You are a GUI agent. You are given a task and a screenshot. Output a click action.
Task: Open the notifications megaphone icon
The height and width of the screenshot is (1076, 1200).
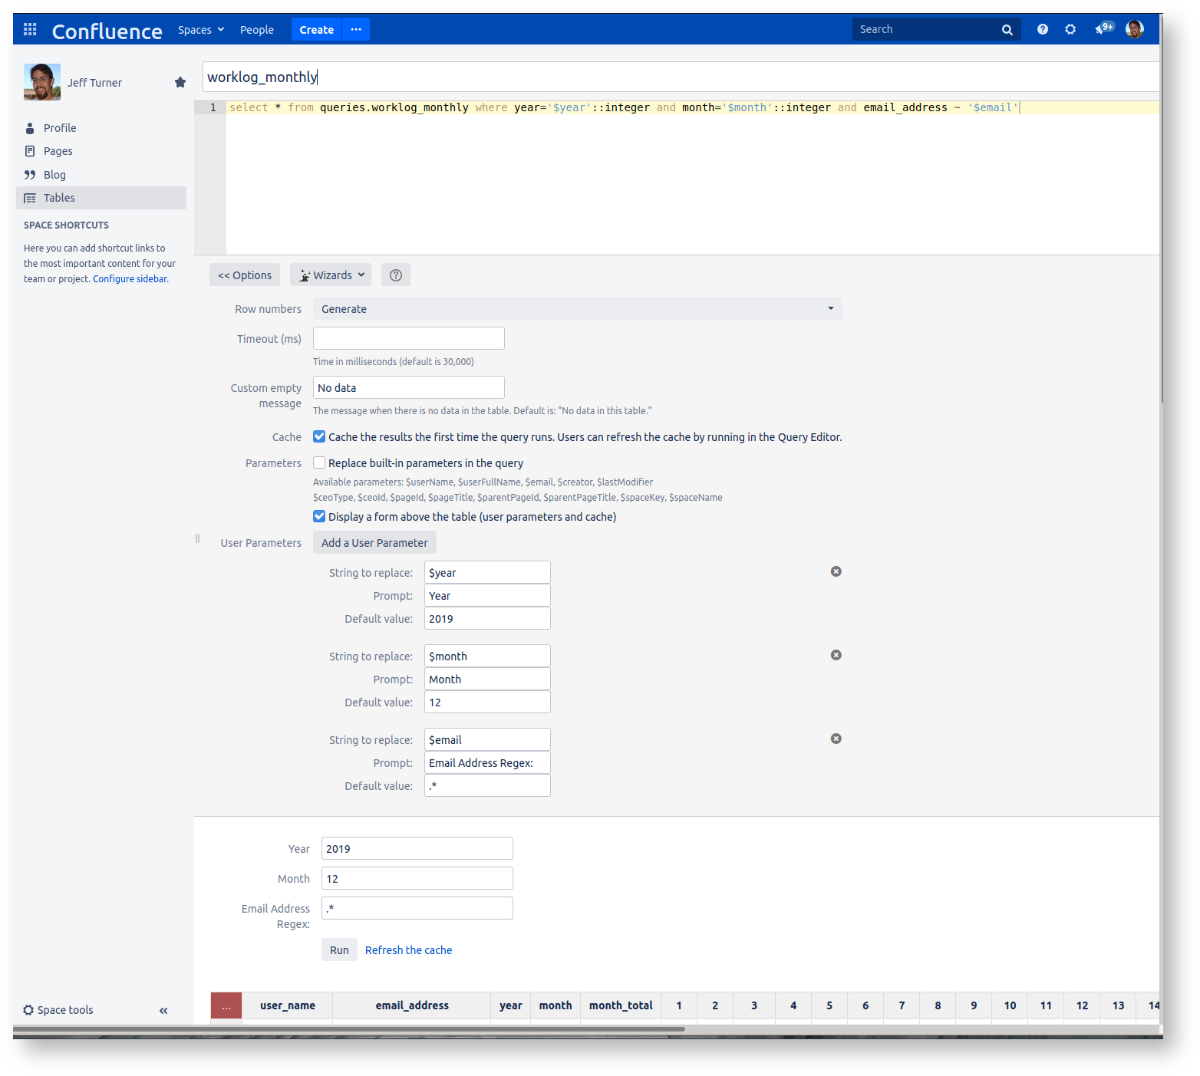pyautogui.click(x=1103, y=29)
